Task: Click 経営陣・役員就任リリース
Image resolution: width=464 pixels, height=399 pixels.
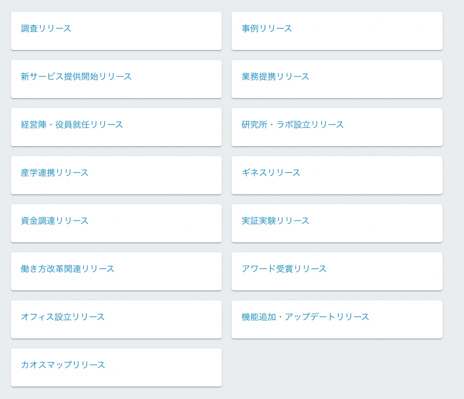Action: tap(72, 125)
